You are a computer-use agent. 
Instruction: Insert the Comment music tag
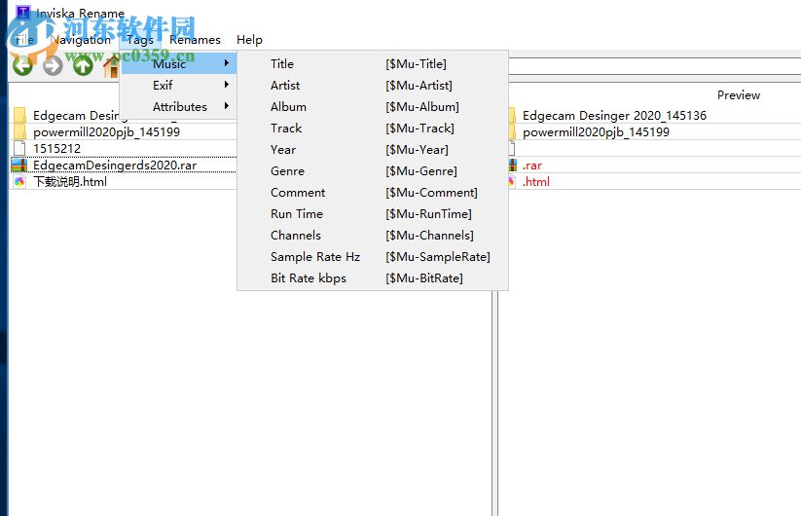click(373, 192)
